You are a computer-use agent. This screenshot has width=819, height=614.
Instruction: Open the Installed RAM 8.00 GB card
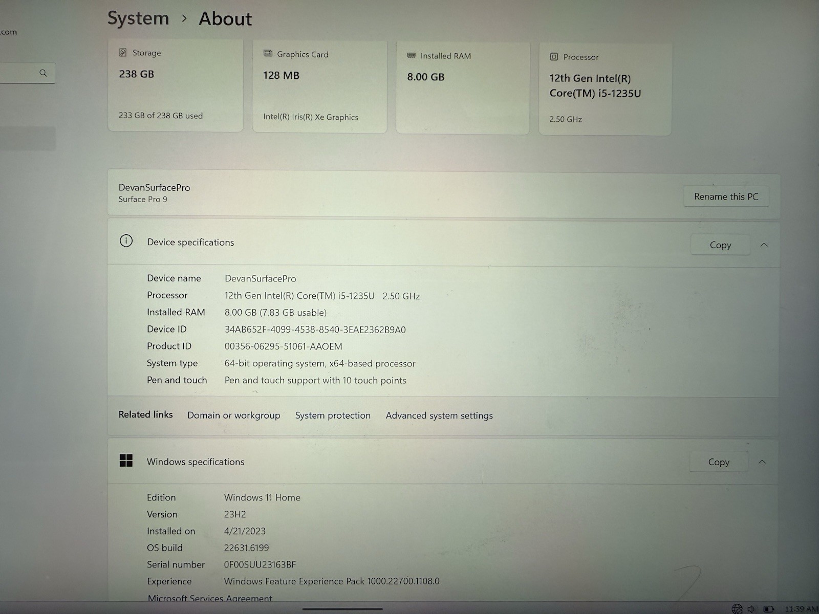pyautogui.click(x=463, y=88)
